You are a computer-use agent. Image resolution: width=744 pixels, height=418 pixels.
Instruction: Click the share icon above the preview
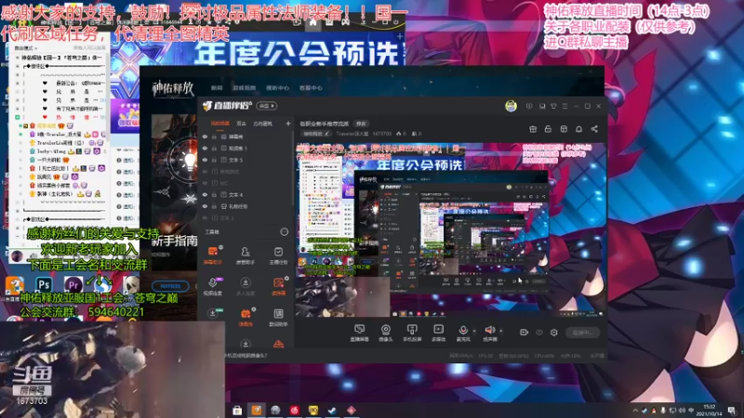tap(594, 129)
